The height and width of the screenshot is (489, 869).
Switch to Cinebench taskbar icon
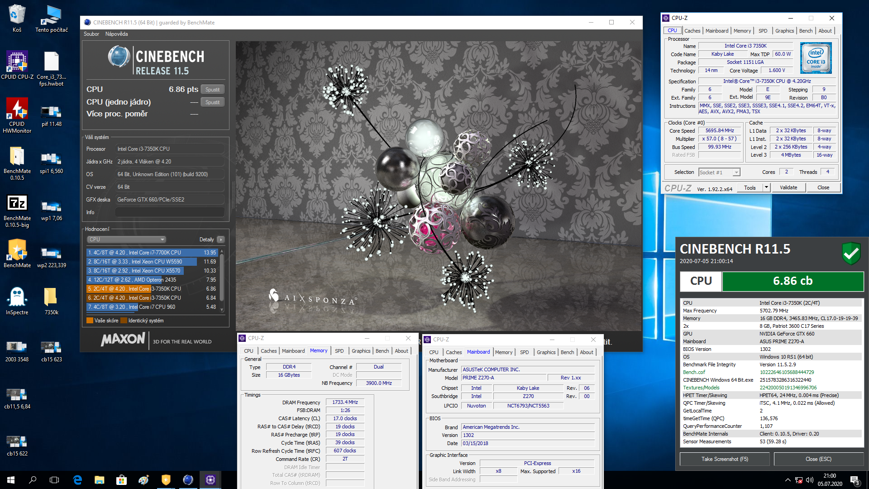pyautogui.click(x=188, y=480)
